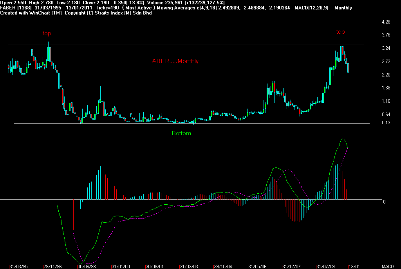Click the date label 13/01
The width and height of the screenshot is (401, 269).
pyautogui.click(x=354, y=266)
